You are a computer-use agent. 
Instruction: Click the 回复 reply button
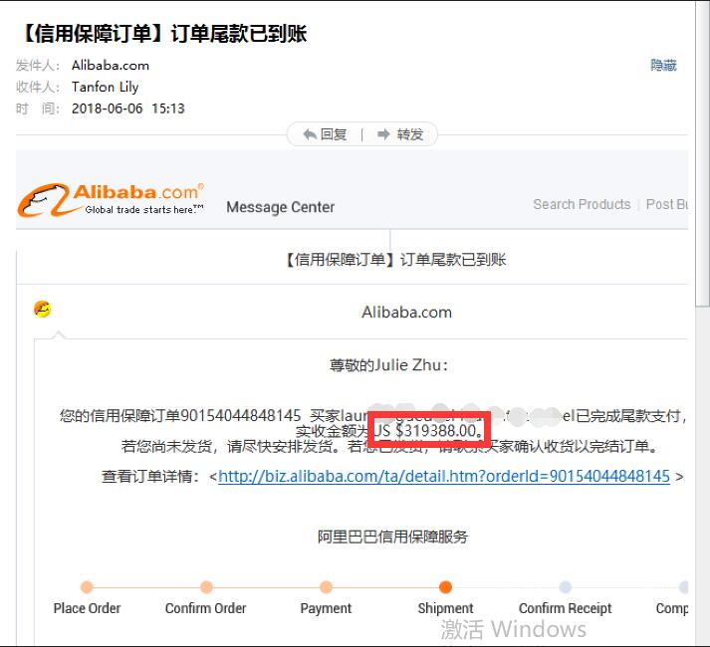pyautogui.click(x=325, y=134)
